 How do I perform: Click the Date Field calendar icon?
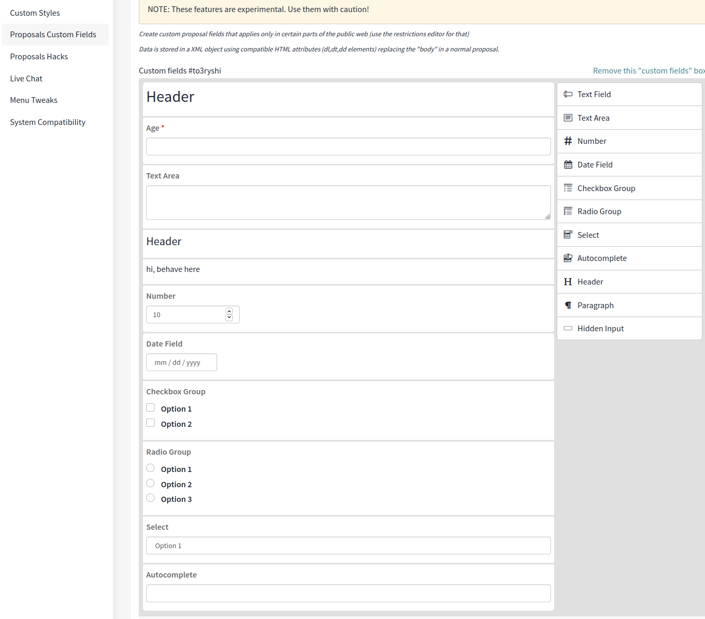click(x=568, y=164)
